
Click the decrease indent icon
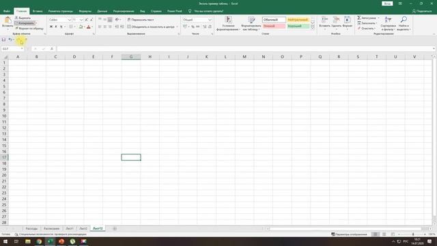pyautogui.click(x=117, y=27)
